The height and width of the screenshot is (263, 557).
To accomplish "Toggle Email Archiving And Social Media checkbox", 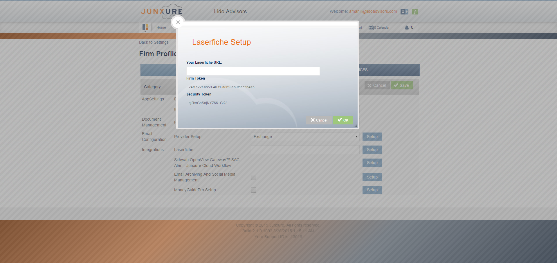I will [x=254, y=177].
